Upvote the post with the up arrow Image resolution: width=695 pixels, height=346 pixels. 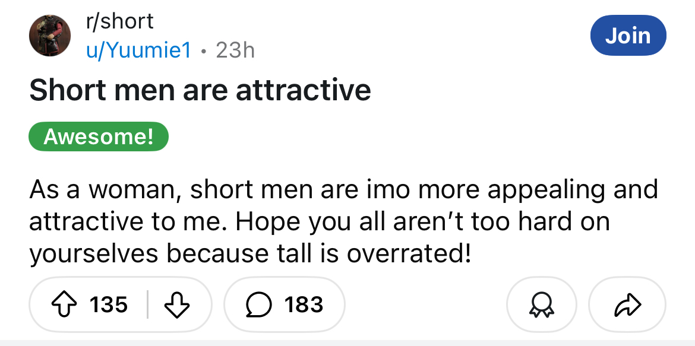point(65,304)
